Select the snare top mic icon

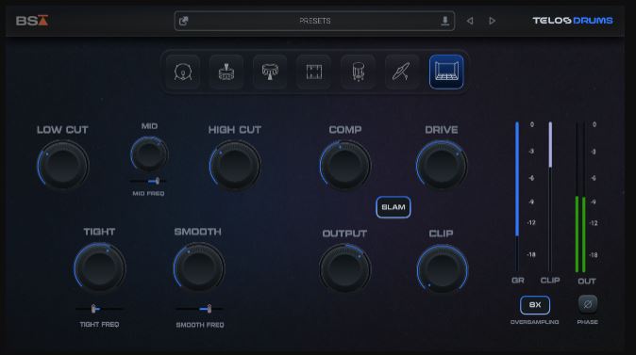tap(226, 73)
